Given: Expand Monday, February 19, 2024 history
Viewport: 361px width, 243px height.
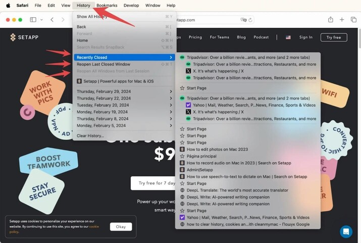Looking at the screenshot, I should click(124, 112).
